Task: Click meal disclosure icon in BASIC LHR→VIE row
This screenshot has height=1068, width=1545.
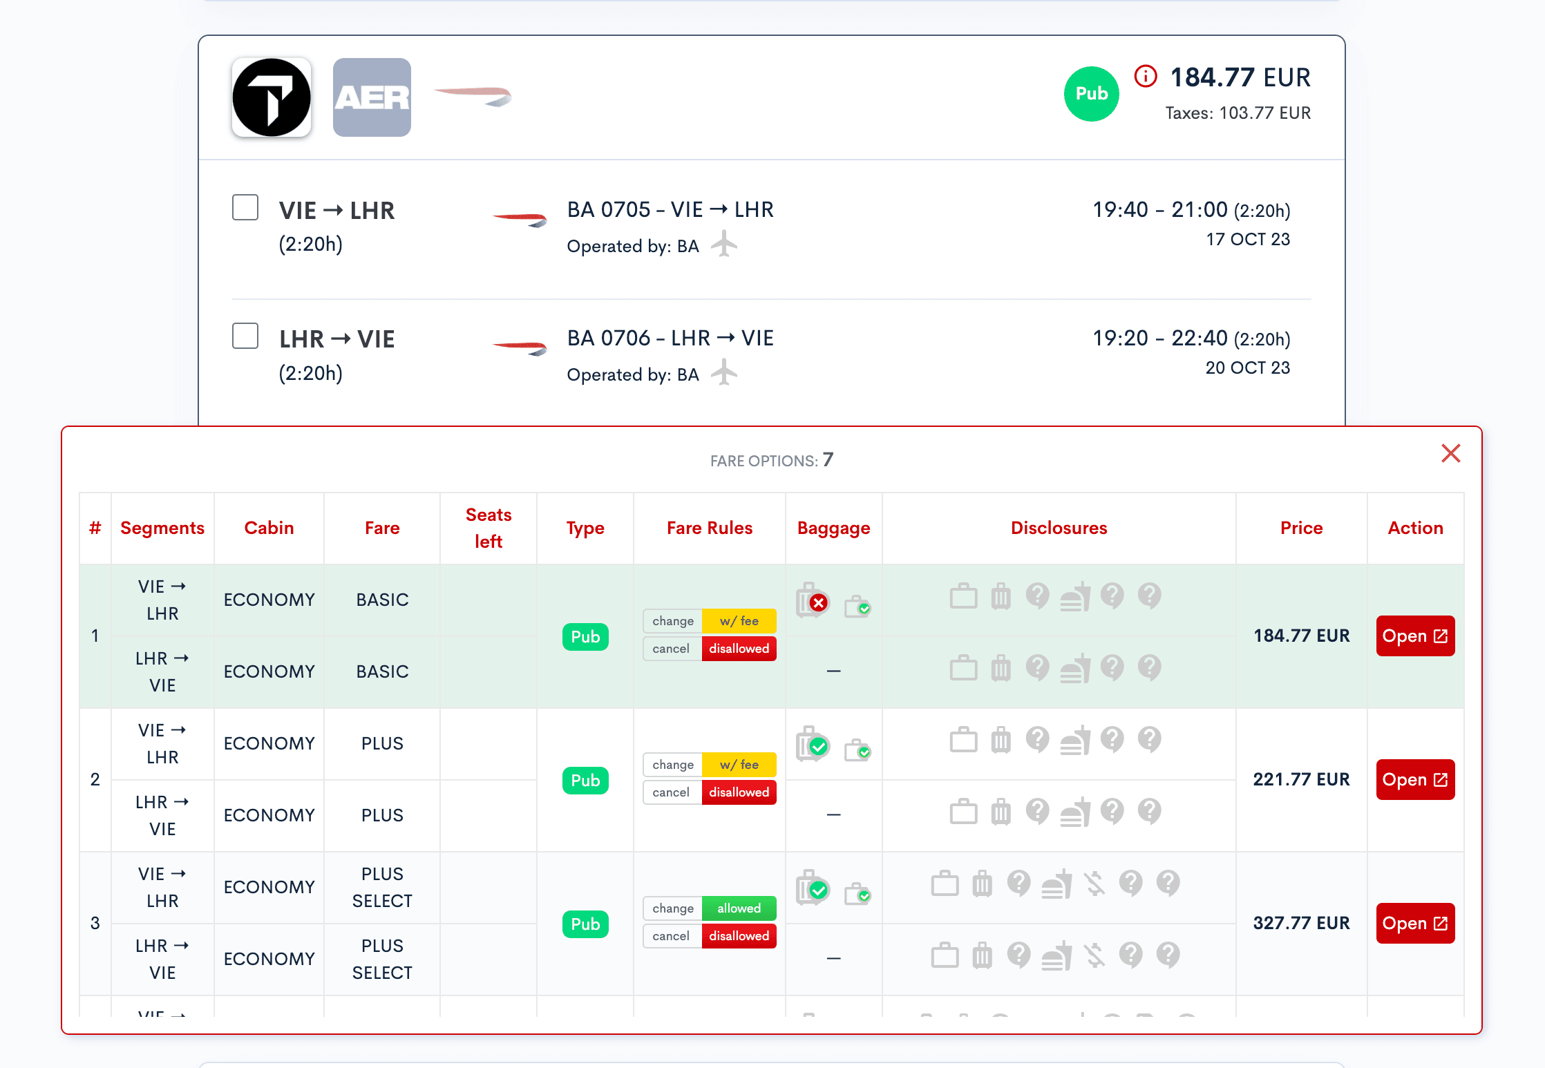Action: 1075,668
